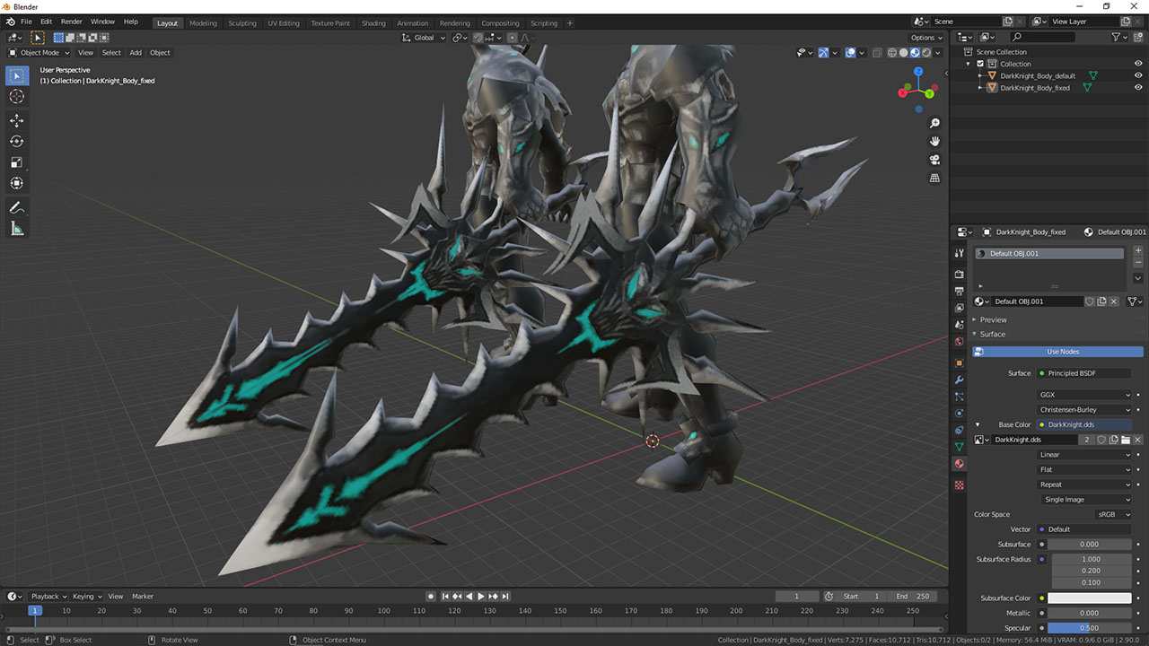Toggle X-ray display in viewport header
The height and width of the screenshot is (646, 1149).
tap(879, 52)
